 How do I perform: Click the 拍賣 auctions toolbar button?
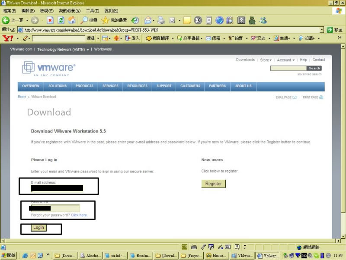click(235, 38)
